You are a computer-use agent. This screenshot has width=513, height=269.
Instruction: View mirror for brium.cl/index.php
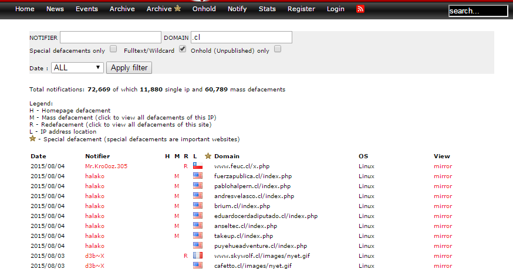point(443,206)
